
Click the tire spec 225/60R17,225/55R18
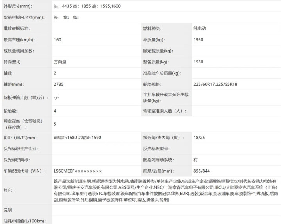tap(215, 84)
